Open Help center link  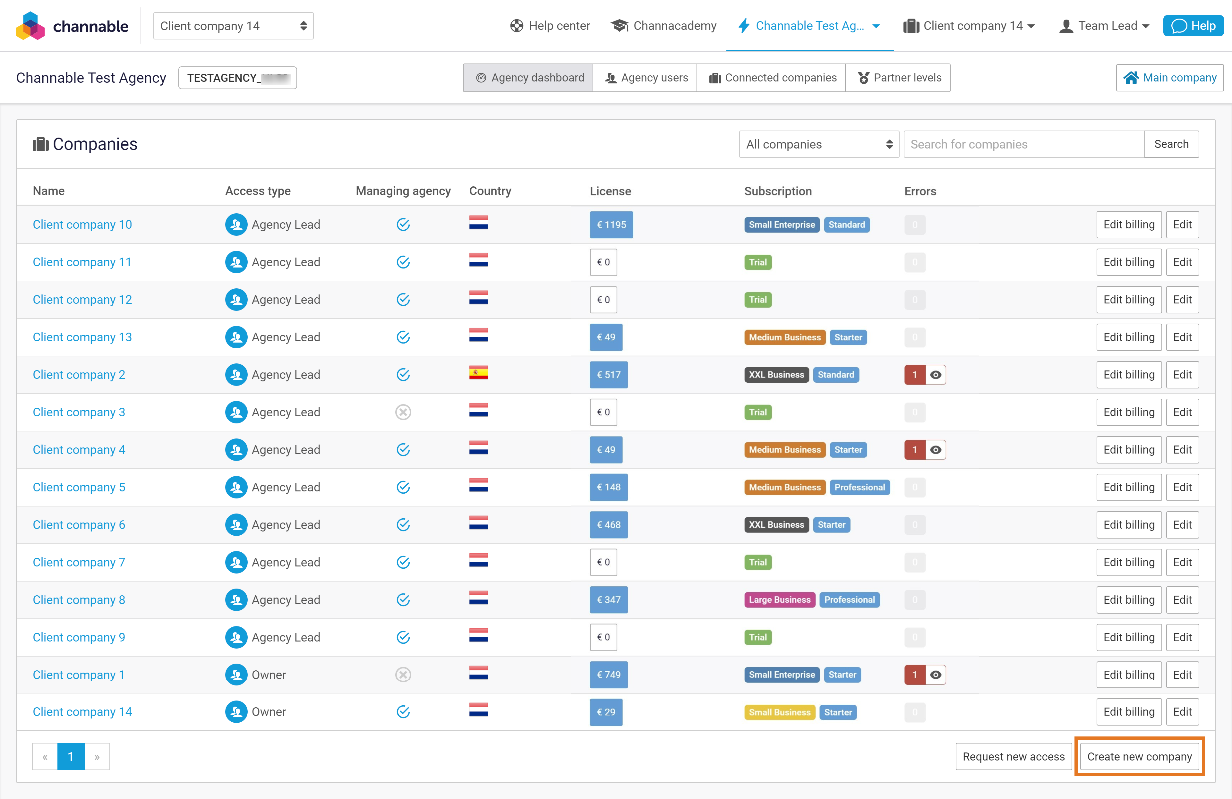point(550,26)
